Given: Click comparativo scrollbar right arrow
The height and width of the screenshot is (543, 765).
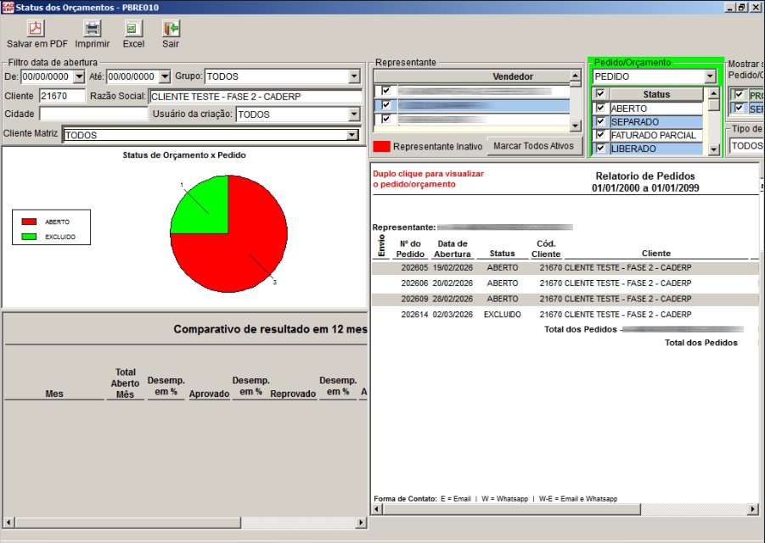Looking at the screenshot, I should coord(361,523).
